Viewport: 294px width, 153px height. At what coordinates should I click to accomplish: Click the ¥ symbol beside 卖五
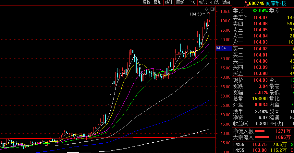246,18
